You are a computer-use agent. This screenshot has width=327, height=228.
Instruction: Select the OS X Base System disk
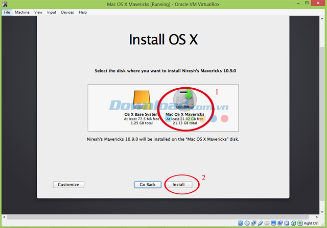[x=142, y=107]
